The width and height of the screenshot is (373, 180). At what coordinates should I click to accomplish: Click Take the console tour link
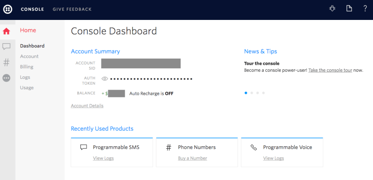click(330, 70)
